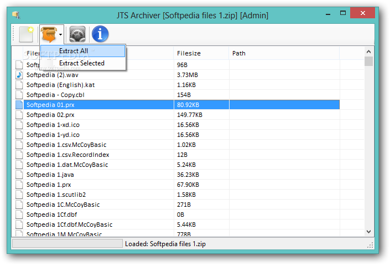Click file icon beside Softpedia 02.prx

tap(19, 115)
